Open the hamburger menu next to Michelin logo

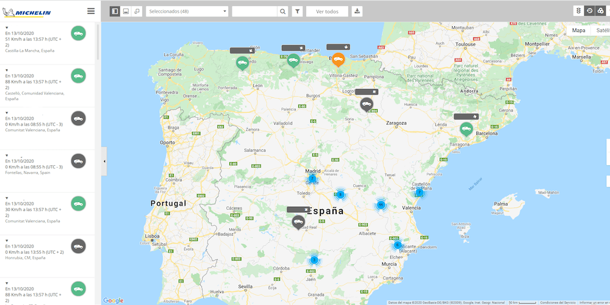[91, 11]
